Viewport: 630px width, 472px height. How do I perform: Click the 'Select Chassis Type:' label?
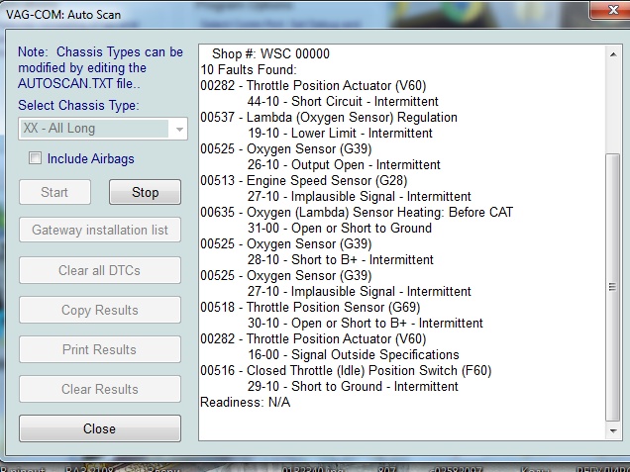[78, 105]
